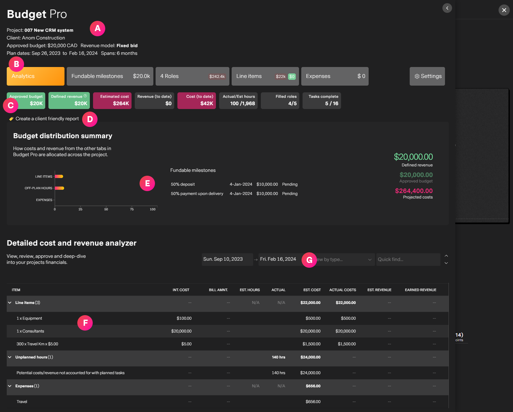Click the up arrow beside Quick find
Viewport: 513px width, 412px height.
(x=446, y=256)
